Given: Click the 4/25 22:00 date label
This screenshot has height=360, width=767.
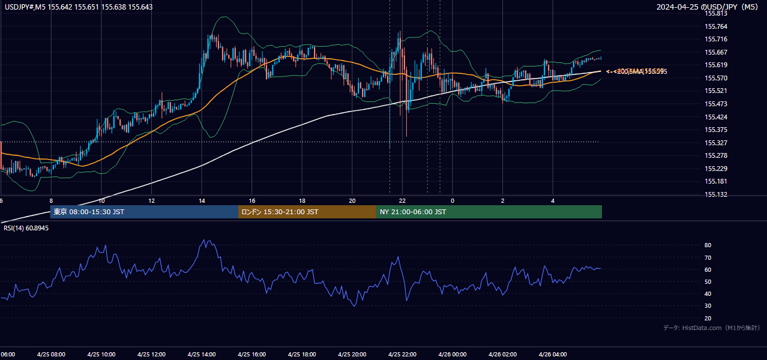Looking at the screenshot, I should [402, 354].
